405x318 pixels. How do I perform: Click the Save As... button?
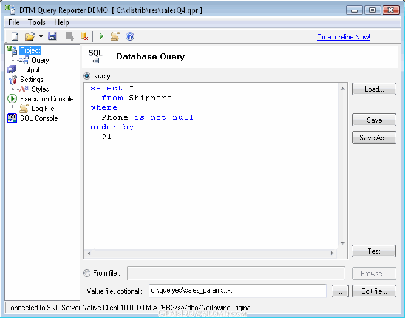coord(374,138)
